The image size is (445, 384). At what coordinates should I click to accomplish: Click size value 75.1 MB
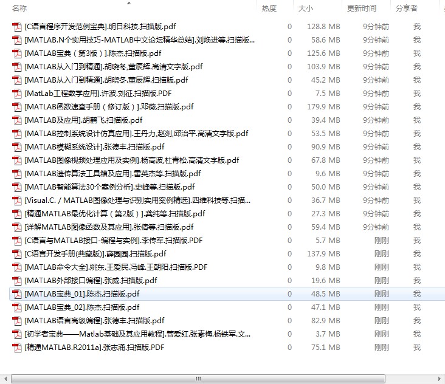point(325,348)
